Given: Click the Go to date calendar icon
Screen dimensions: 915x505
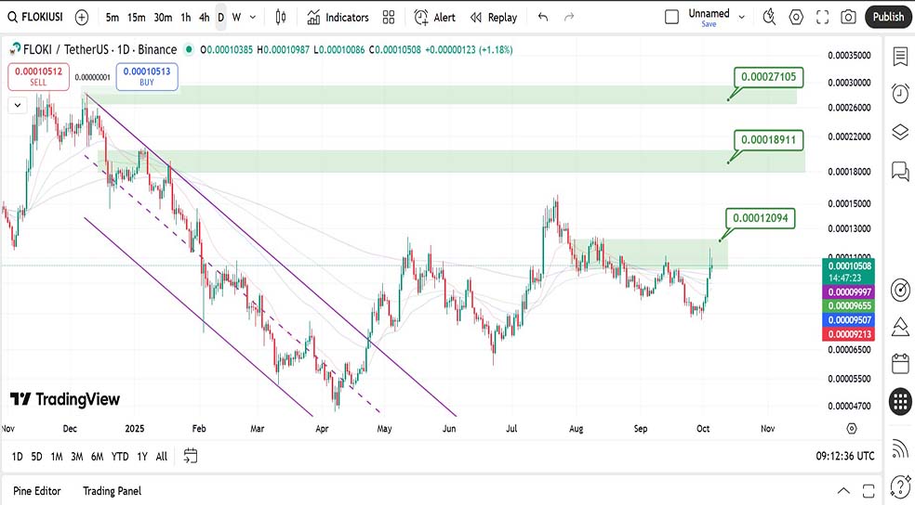Looking at the screenshot, I should [x=191, y=456].
